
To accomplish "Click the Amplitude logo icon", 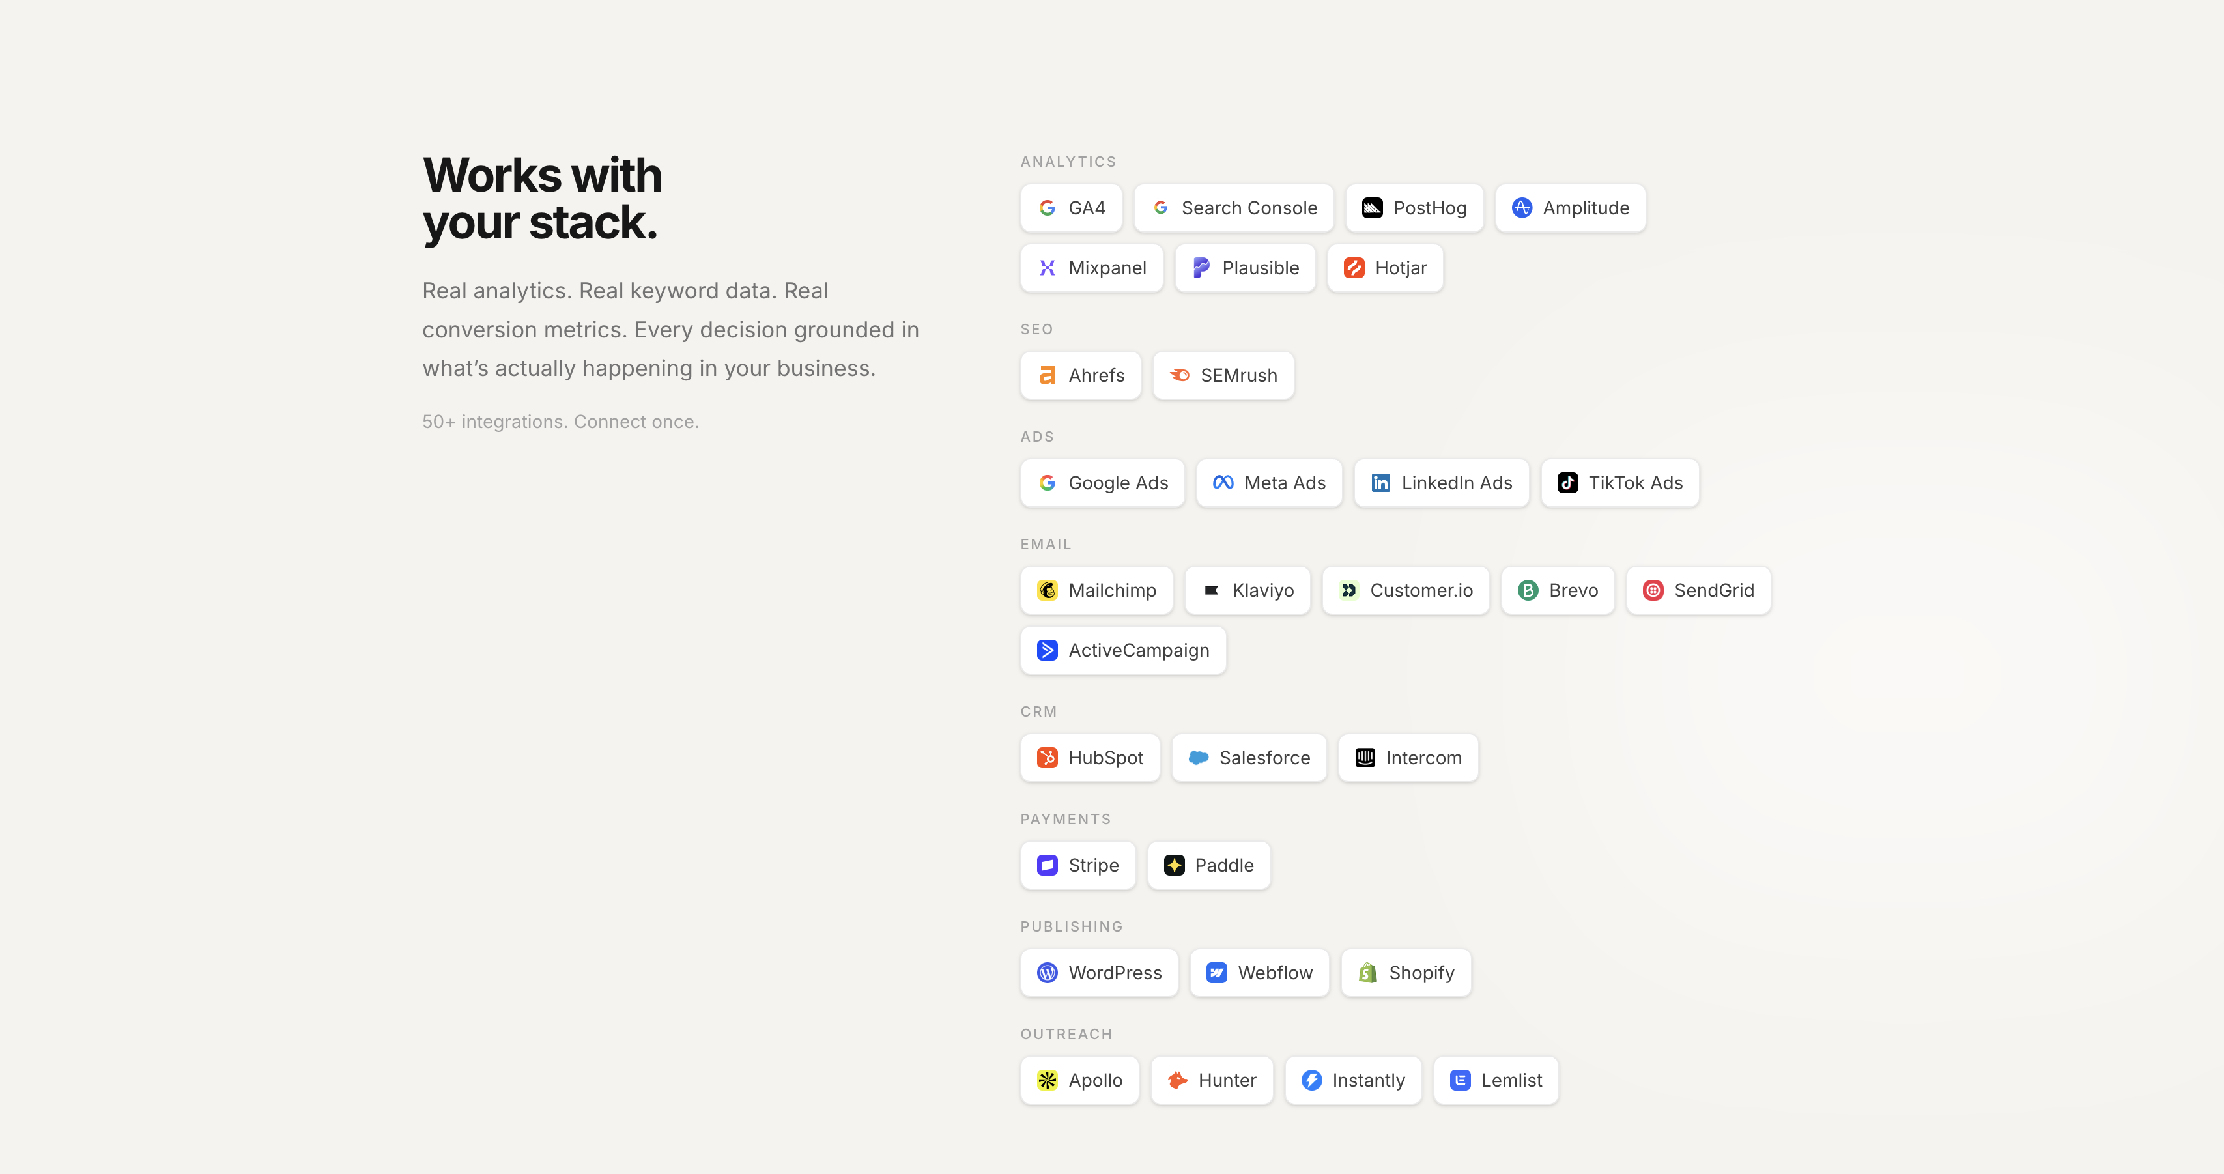I will pyautogui.click(x=1521, y=208).
